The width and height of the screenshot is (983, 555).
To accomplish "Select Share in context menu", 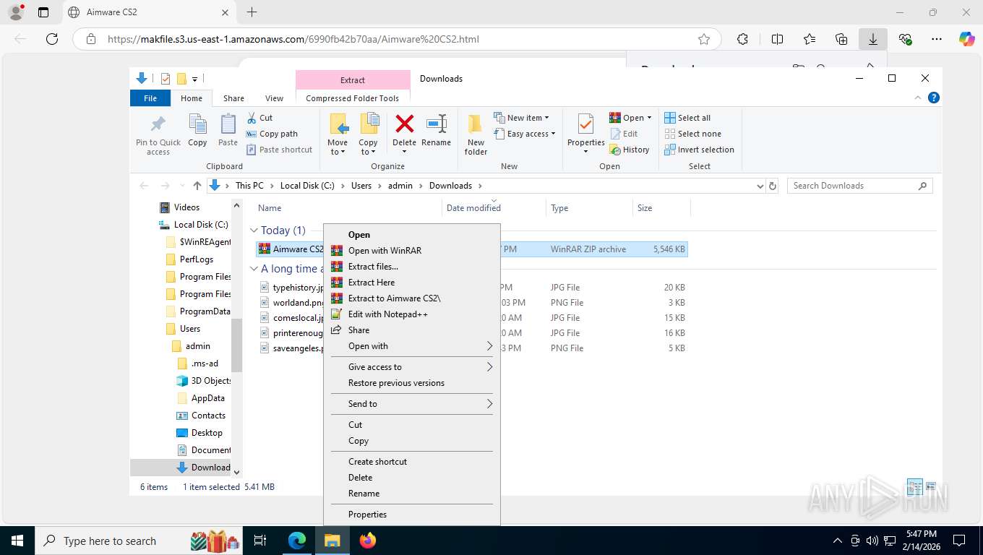I will click(x=411, y=330).
